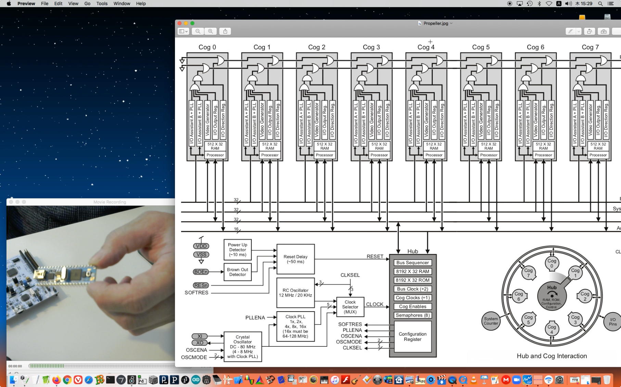Screen dimensions: 621x387
Task: Expand the highlight color dropdown arrow
Action: tap(579, 31)
